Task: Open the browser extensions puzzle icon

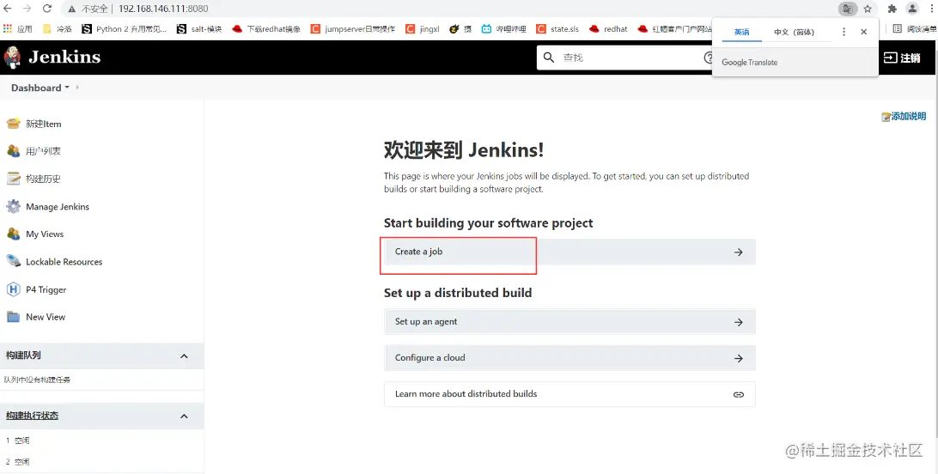Action: (892, 9)
